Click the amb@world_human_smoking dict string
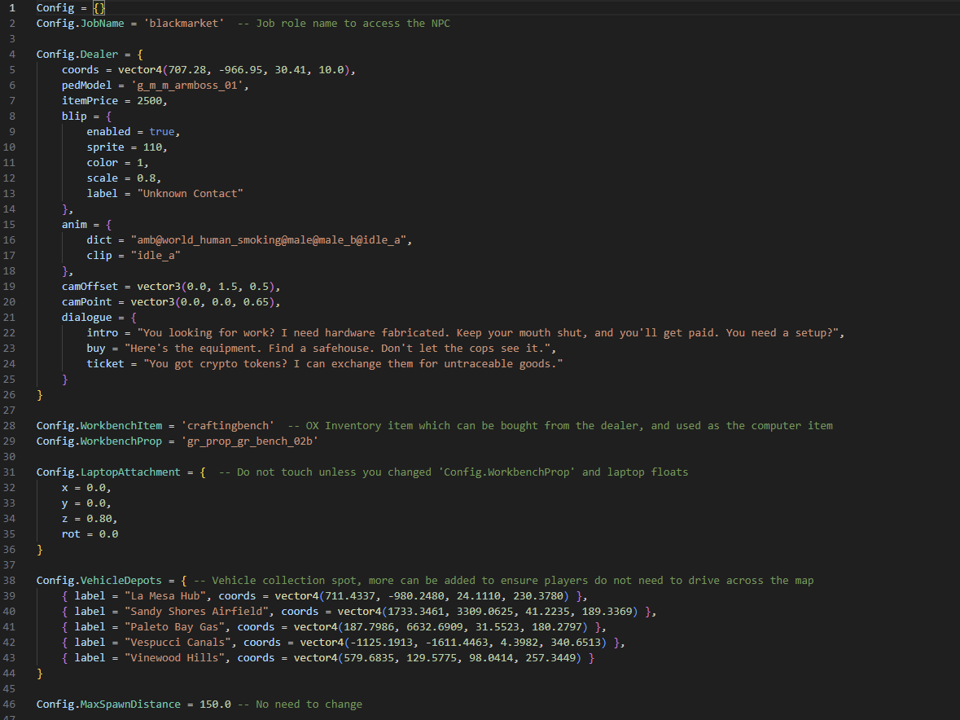This screenshot has width=960, height=720. pos(268,240)
